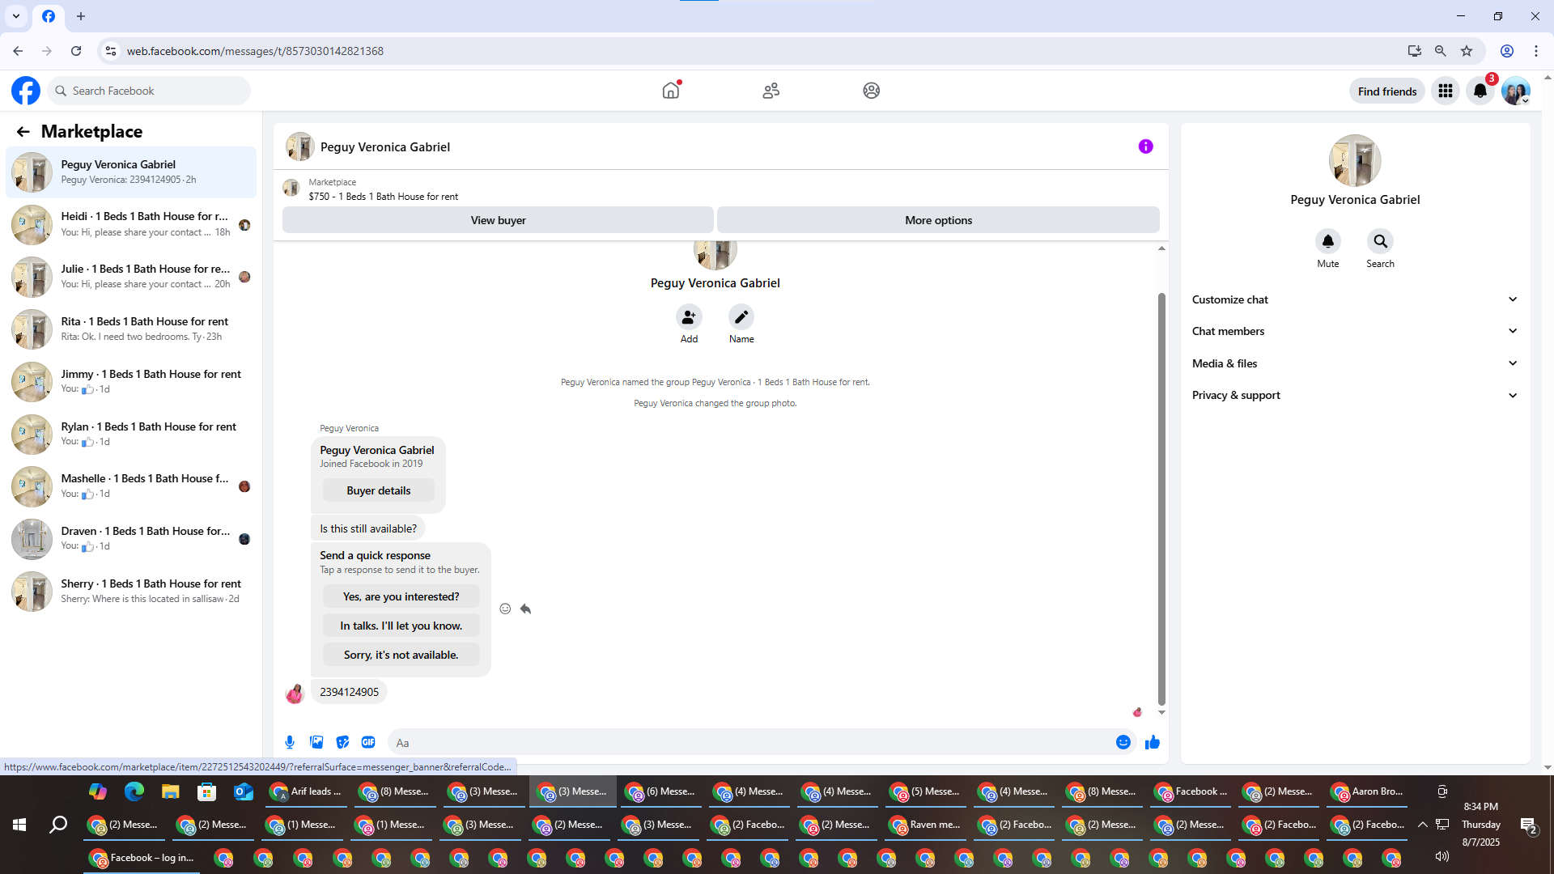Image resolution: width=1554 pixels, height=874 pixels.
Task: Open the Rita conversation
Action: point(131,329)
